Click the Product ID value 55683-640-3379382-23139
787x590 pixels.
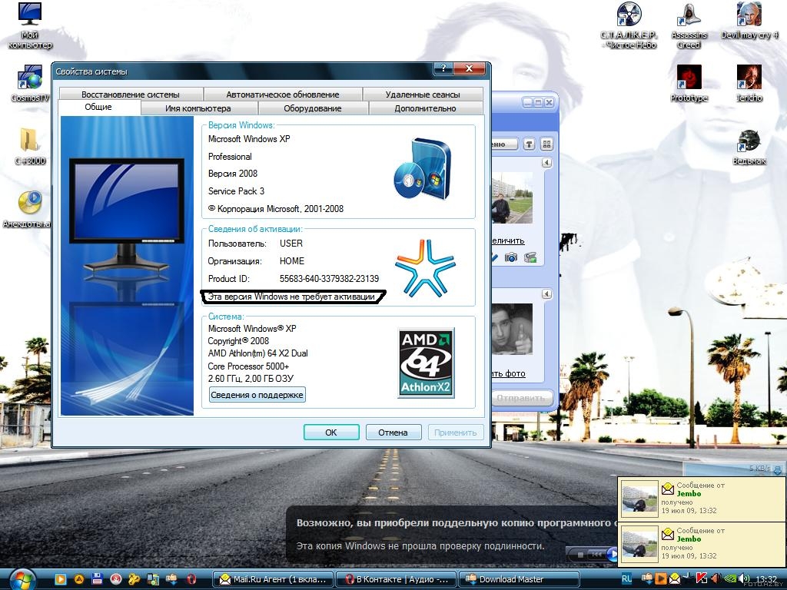tap(329, 278)
